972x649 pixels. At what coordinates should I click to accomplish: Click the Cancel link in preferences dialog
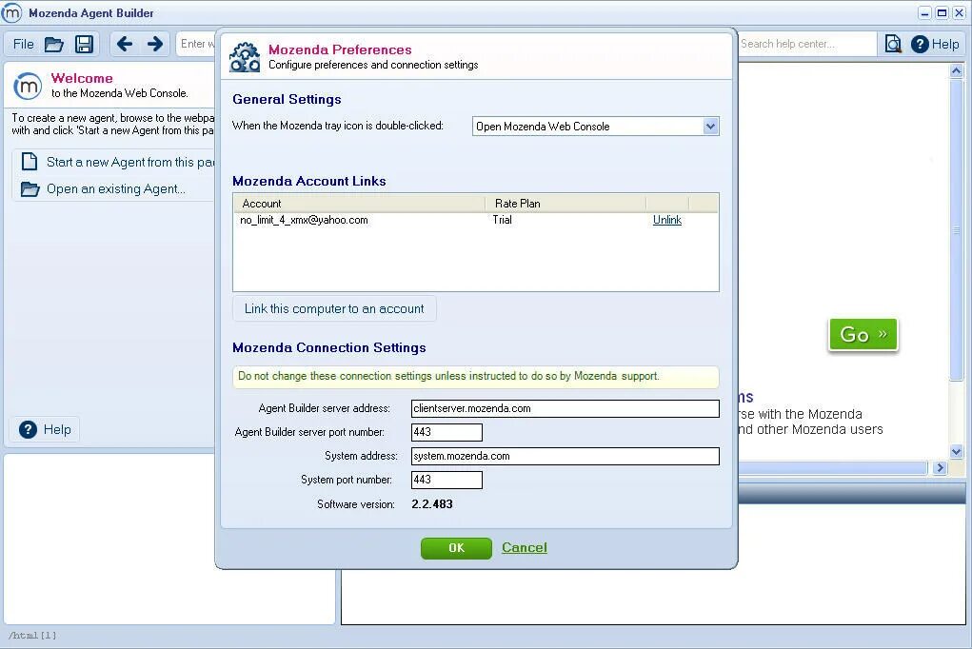pyautogui.click(x=525, y=547)
